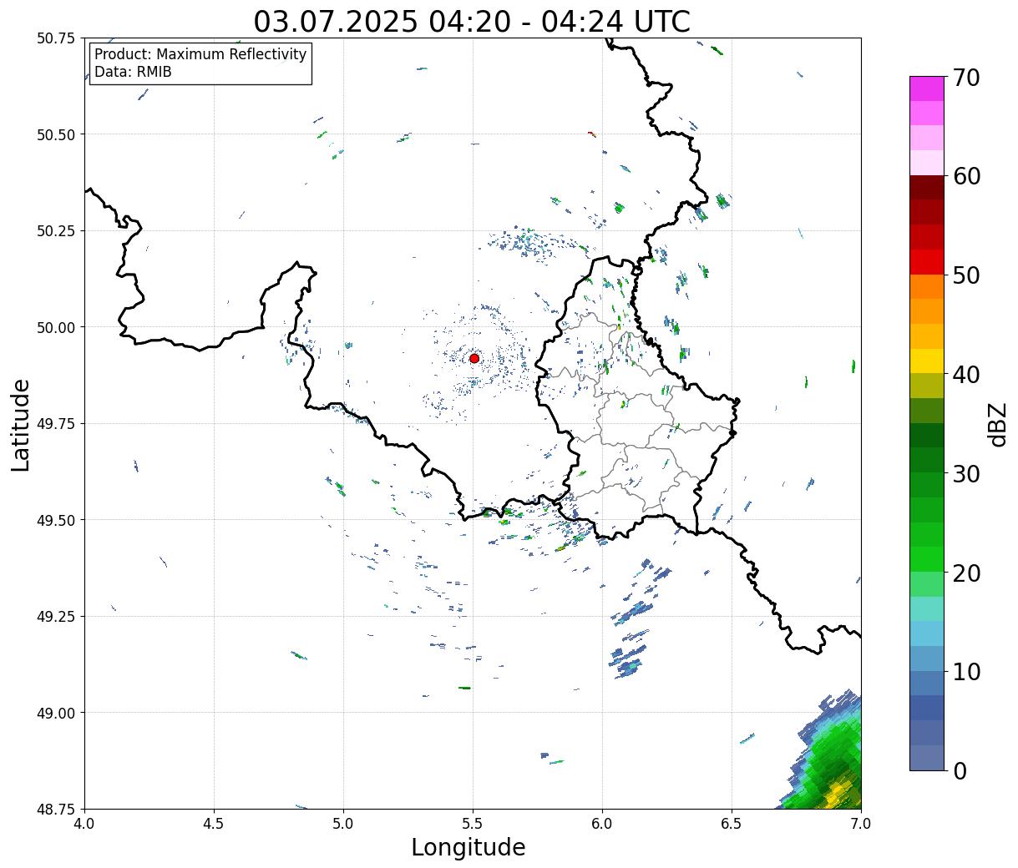Click the plot title with date and time
The height and width of the screenshot is (868, 1018).
tap(472, 22)
